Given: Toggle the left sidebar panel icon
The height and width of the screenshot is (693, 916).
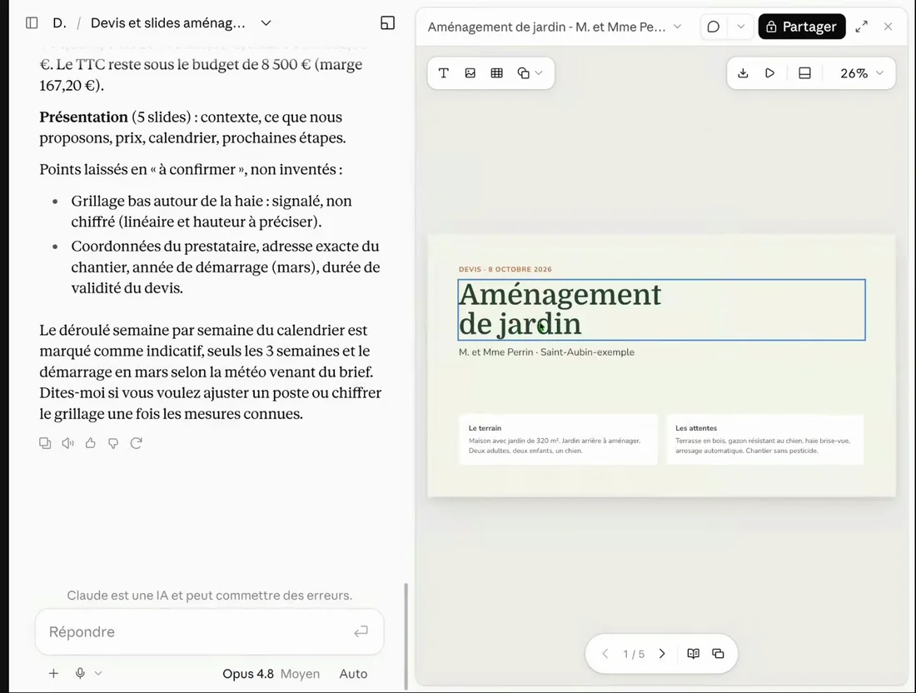Looking at the screenshot, I should click(x=32, y=22).
